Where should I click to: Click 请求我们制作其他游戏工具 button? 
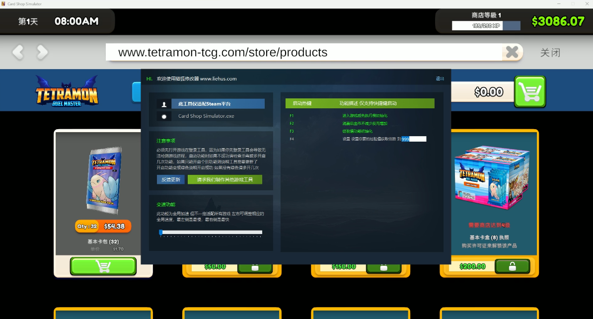(224, 179)
